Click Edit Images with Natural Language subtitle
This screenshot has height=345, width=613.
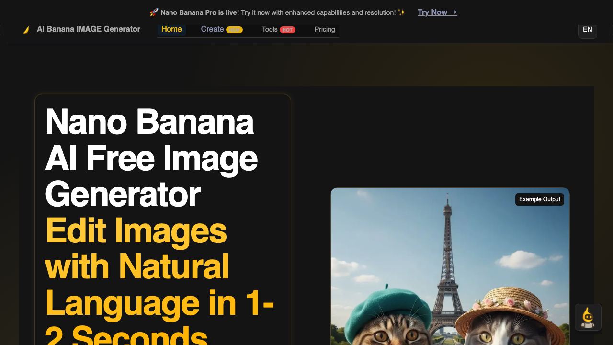click(x=159, y=280)
